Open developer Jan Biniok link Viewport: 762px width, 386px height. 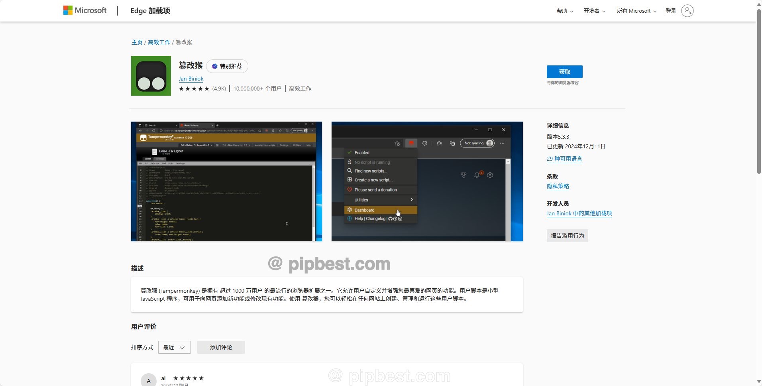coord(191,79)
